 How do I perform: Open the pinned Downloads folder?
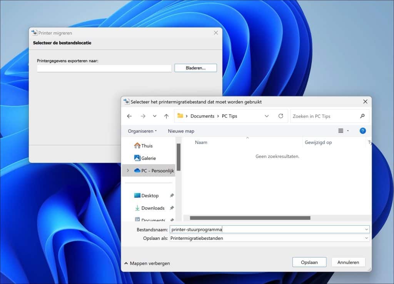pos(153,208)
